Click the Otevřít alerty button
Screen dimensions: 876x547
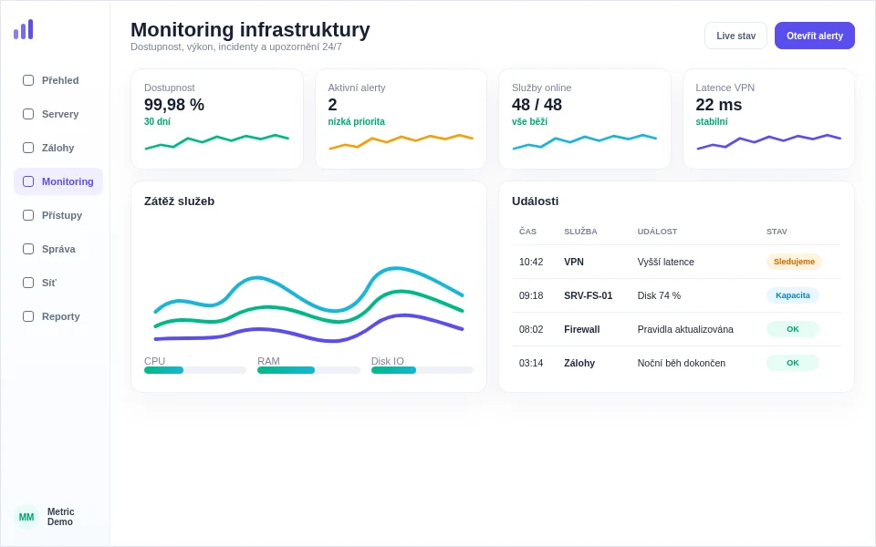(x=815, y=36)
